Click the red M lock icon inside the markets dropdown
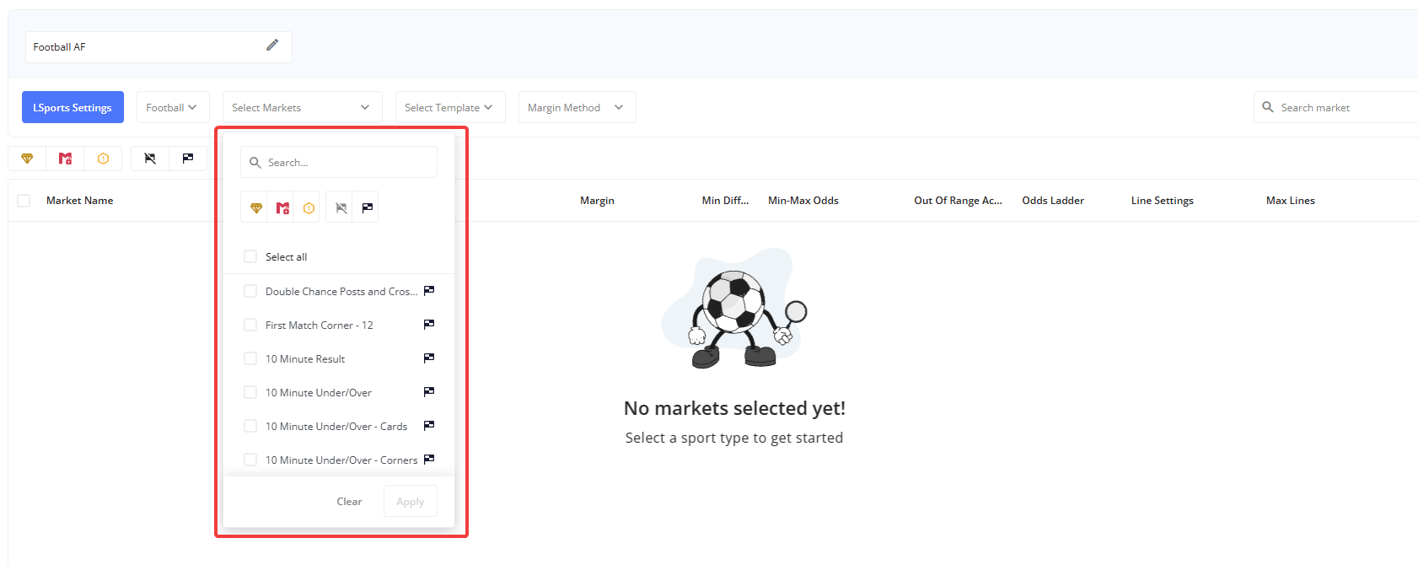The height and width of the screenshot is (565, 1418). [282, 208]
